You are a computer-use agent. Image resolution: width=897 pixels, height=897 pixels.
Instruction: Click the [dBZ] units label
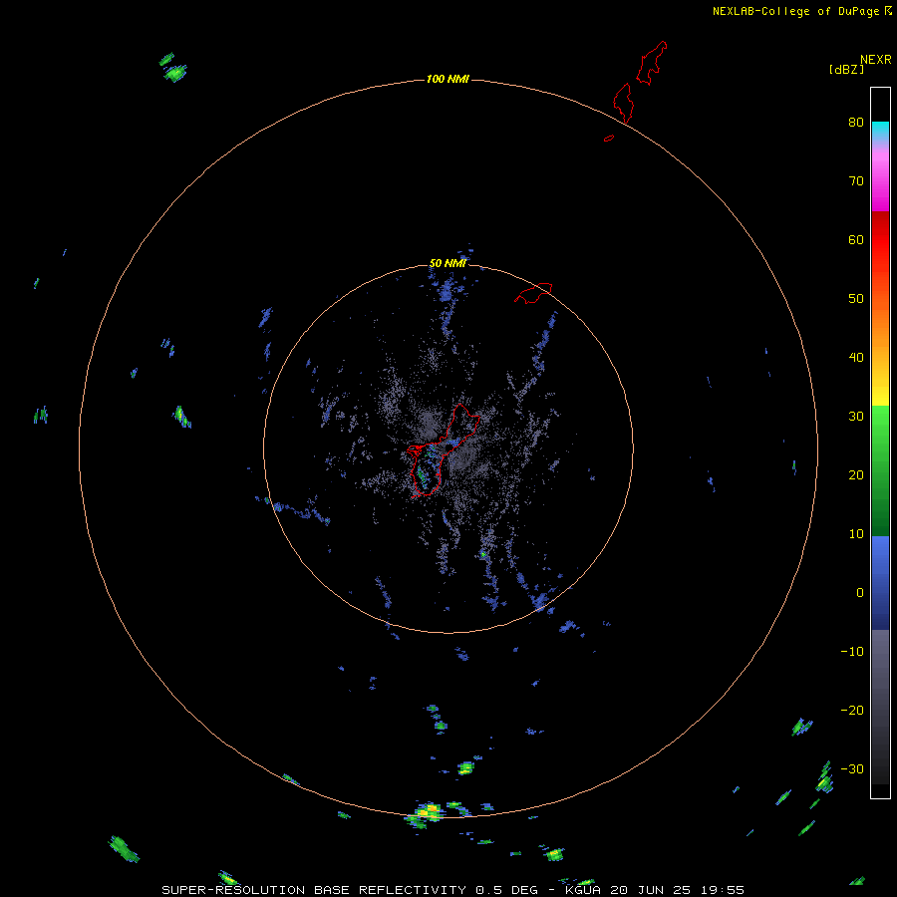click(x=846, y=70)
